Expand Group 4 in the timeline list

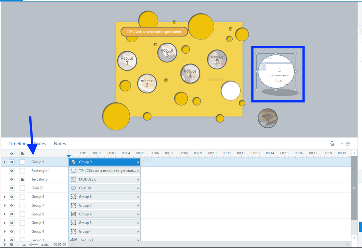point(5,231)
